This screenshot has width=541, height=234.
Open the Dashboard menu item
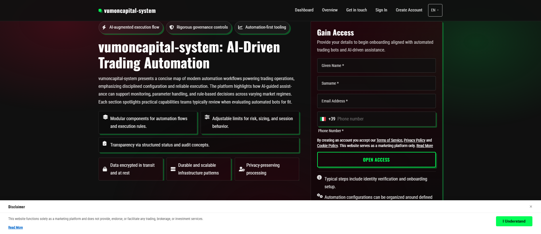(304, 10)
